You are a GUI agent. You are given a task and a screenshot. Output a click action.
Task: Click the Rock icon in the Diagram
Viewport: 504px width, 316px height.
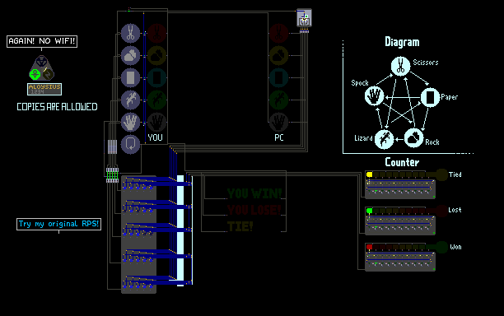413,138
